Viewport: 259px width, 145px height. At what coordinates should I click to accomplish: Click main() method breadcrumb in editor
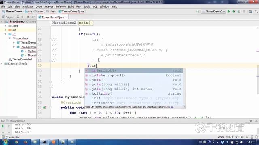pos(85,23)
